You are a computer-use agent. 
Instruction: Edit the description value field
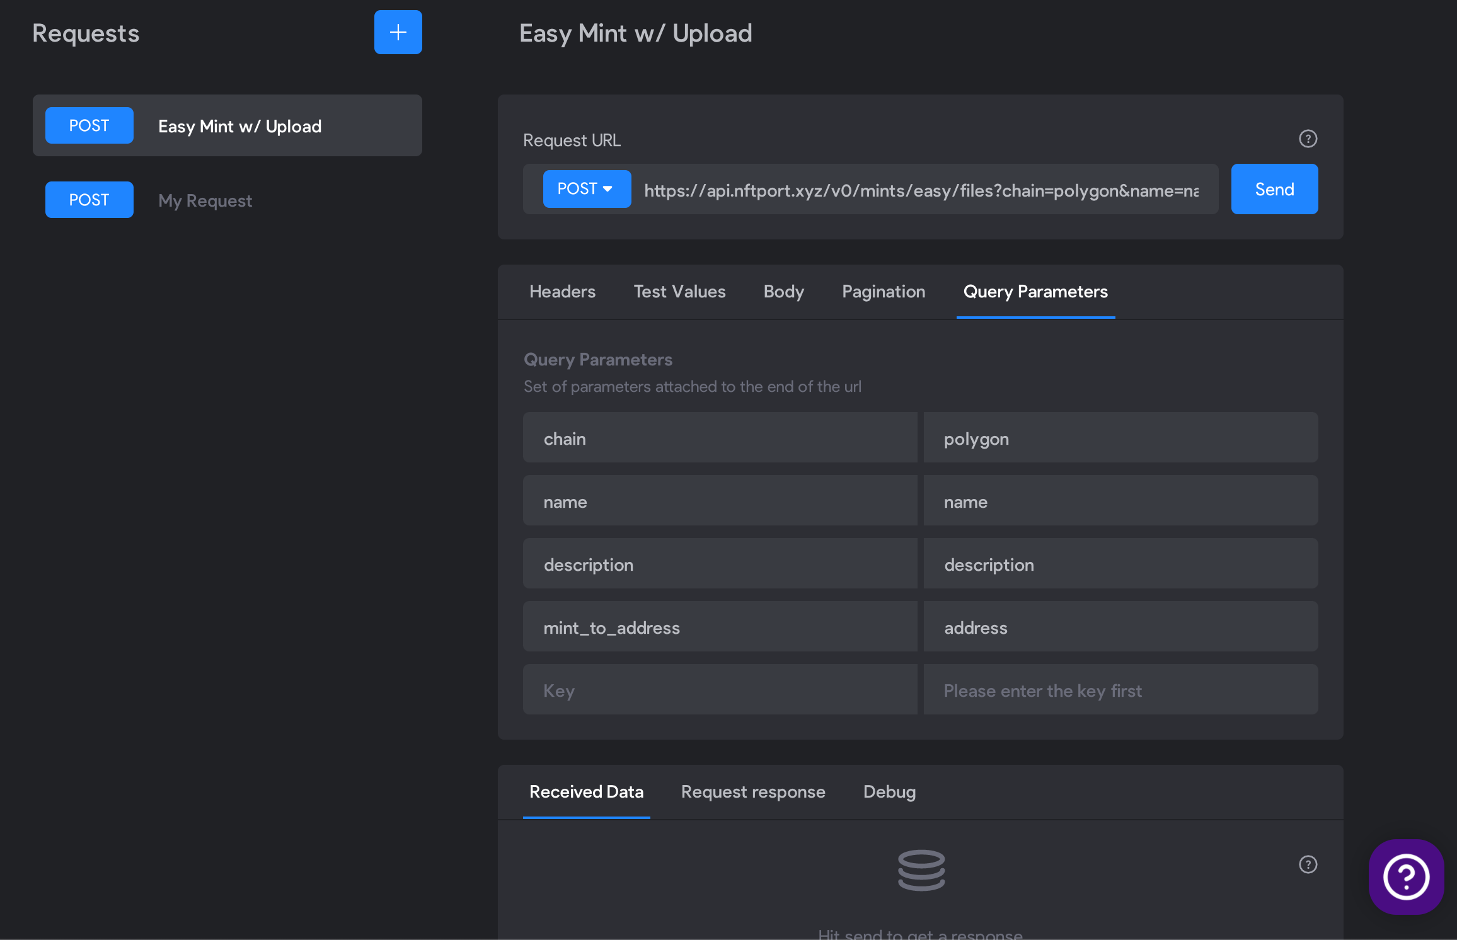pyautogui.click(x=1120, y=564)
